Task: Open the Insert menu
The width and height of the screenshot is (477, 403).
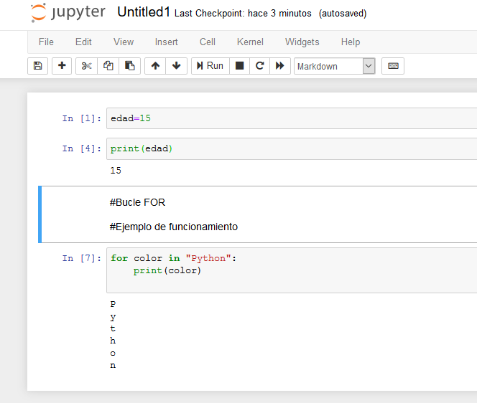Action: point(167,42)
